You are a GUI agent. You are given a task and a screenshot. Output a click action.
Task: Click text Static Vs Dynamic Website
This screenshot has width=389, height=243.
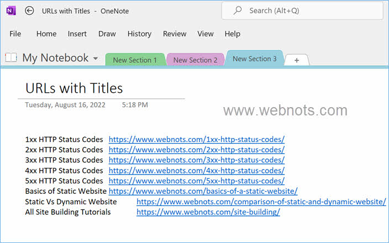[x=71, y=202]
